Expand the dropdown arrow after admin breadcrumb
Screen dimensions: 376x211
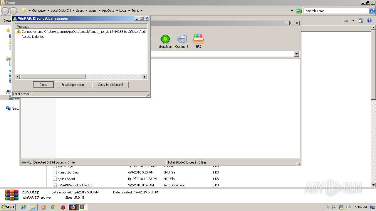(x=100, y=11)
